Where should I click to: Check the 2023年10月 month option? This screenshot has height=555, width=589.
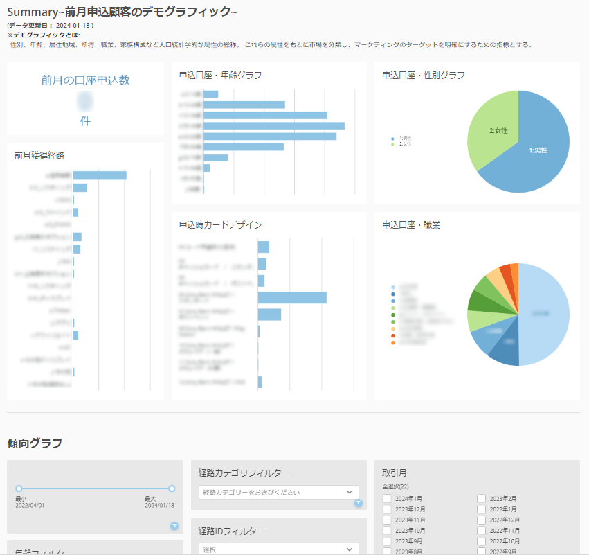(x=387, y=530)
